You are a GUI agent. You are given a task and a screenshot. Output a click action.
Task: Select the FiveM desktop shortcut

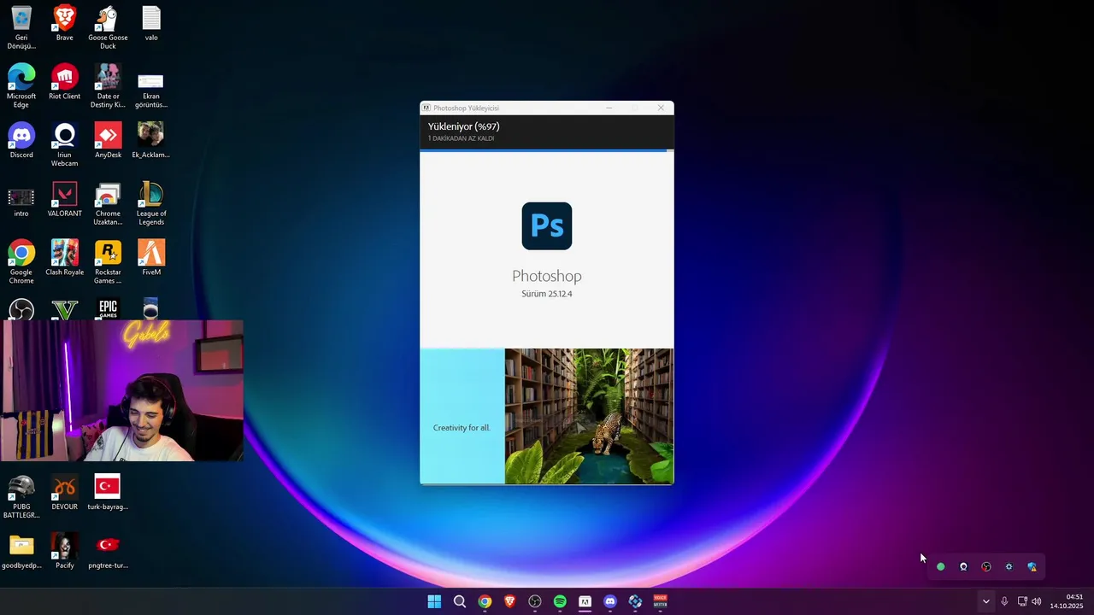click(x=151, y=253)
